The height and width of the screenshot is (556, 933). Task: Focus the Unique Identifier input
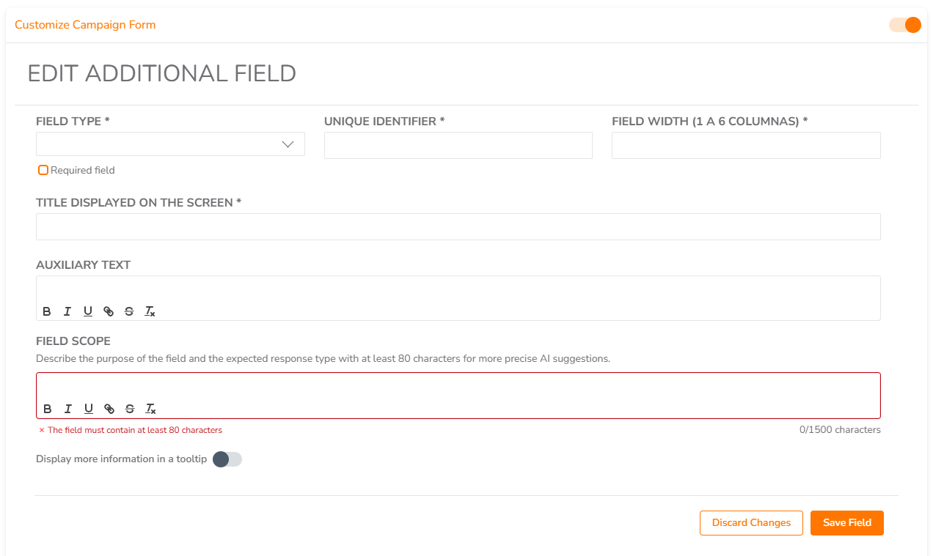pos(458,145)
